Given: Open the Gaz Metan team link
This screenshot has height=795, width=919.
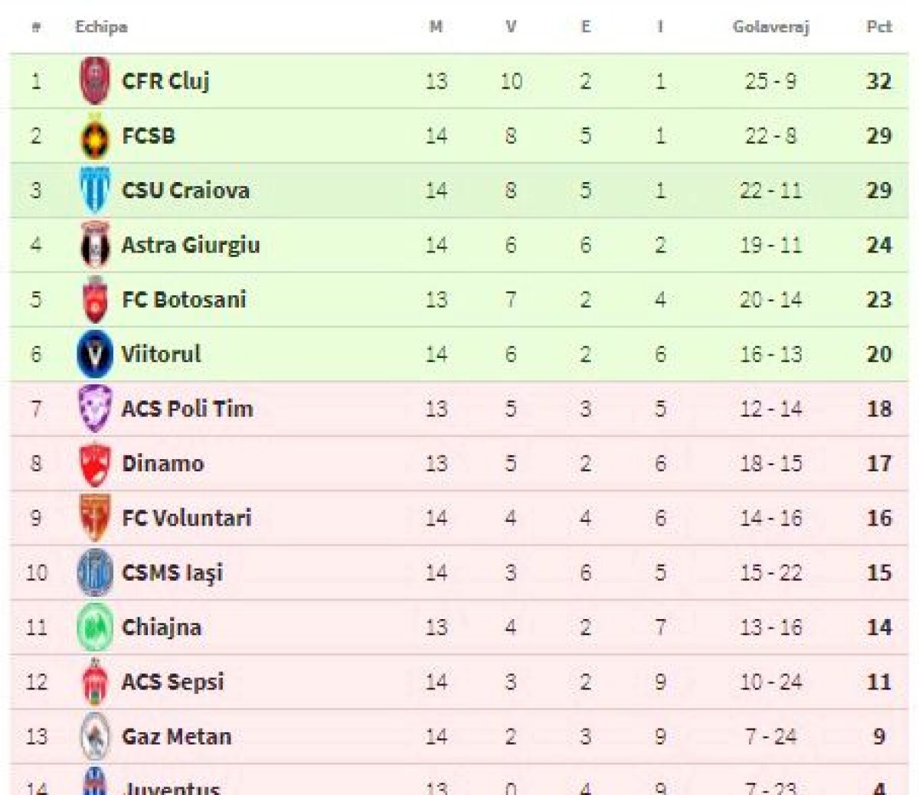Looking at the screenshot, I should tap(177, 737).
